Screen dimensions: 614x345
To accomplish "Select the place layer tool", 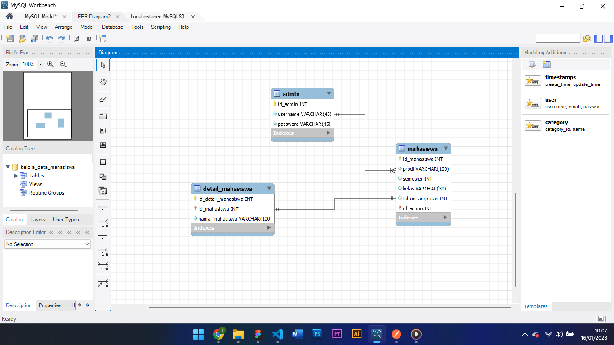I will point(102,116).
